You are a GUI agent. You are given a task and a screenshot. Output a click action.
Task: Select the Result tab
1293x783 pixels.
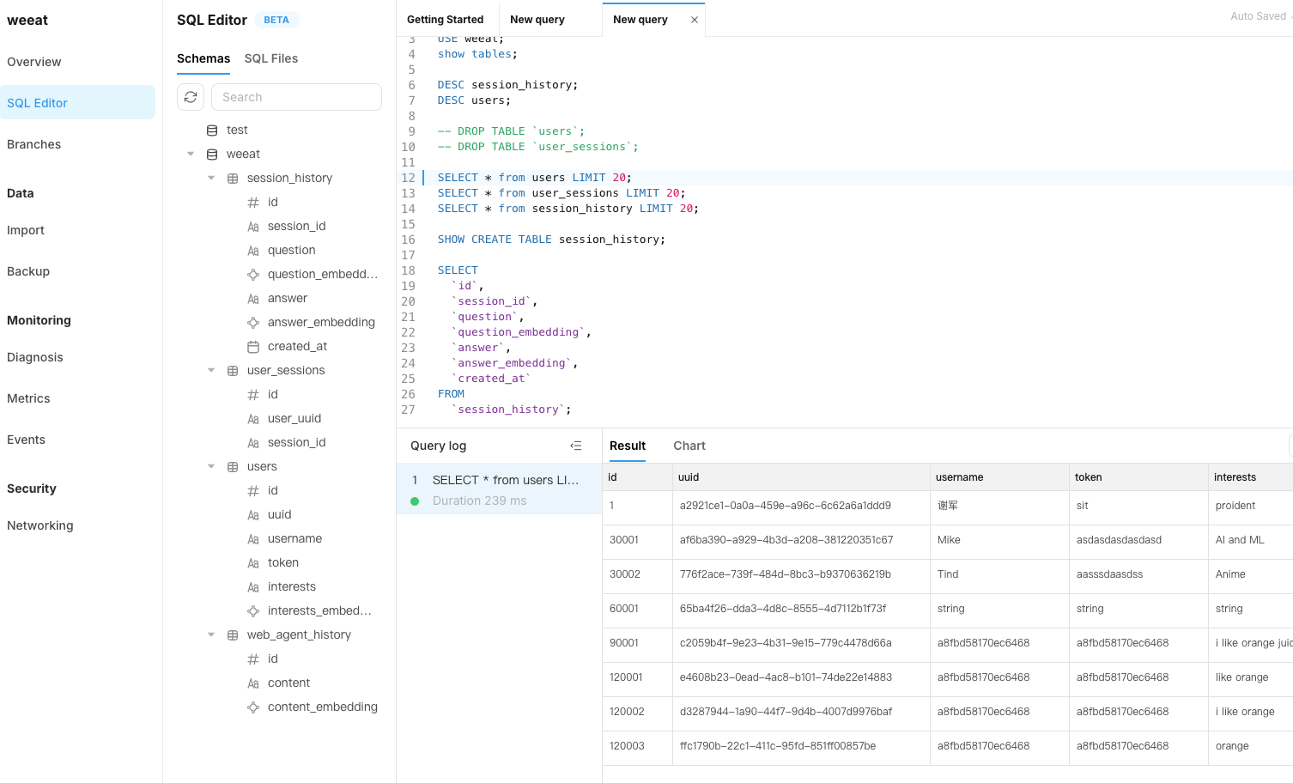tap(628, 446)
